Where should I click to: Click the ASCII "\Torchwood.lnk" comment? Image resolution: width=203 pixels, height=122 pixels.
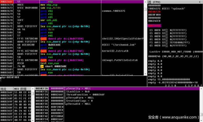[x=118, y=45]
